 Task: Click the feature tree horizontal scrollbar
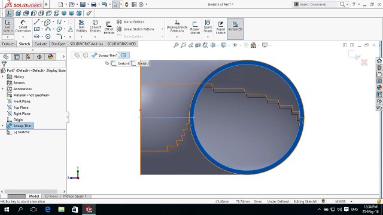click(x=31, y=192)
